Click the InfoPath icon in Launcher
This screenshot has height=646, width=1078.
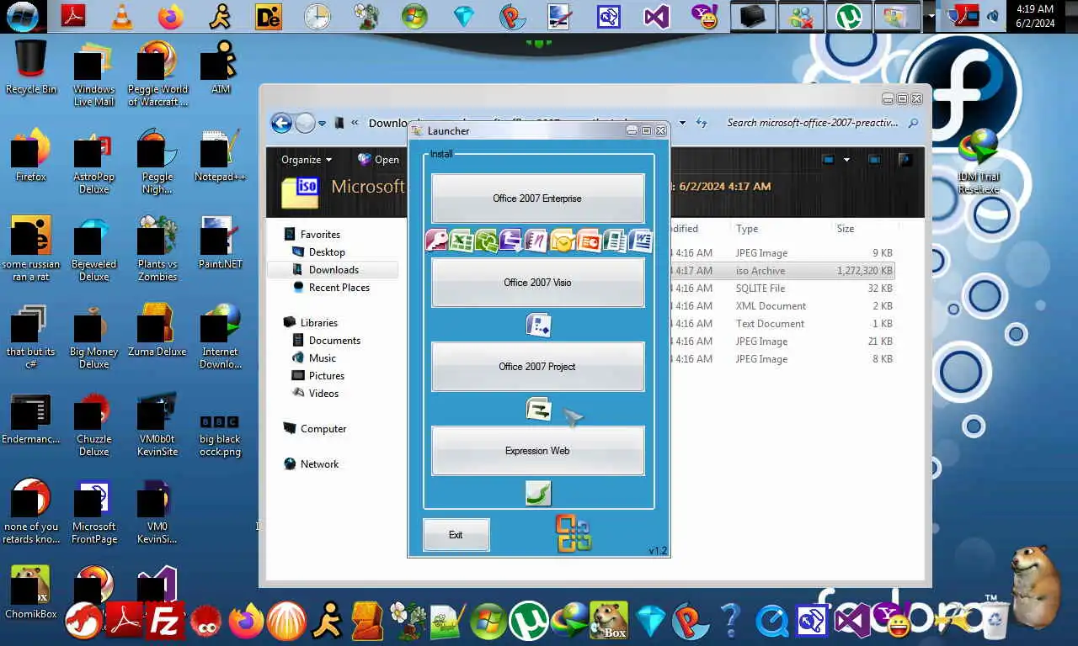511,241
